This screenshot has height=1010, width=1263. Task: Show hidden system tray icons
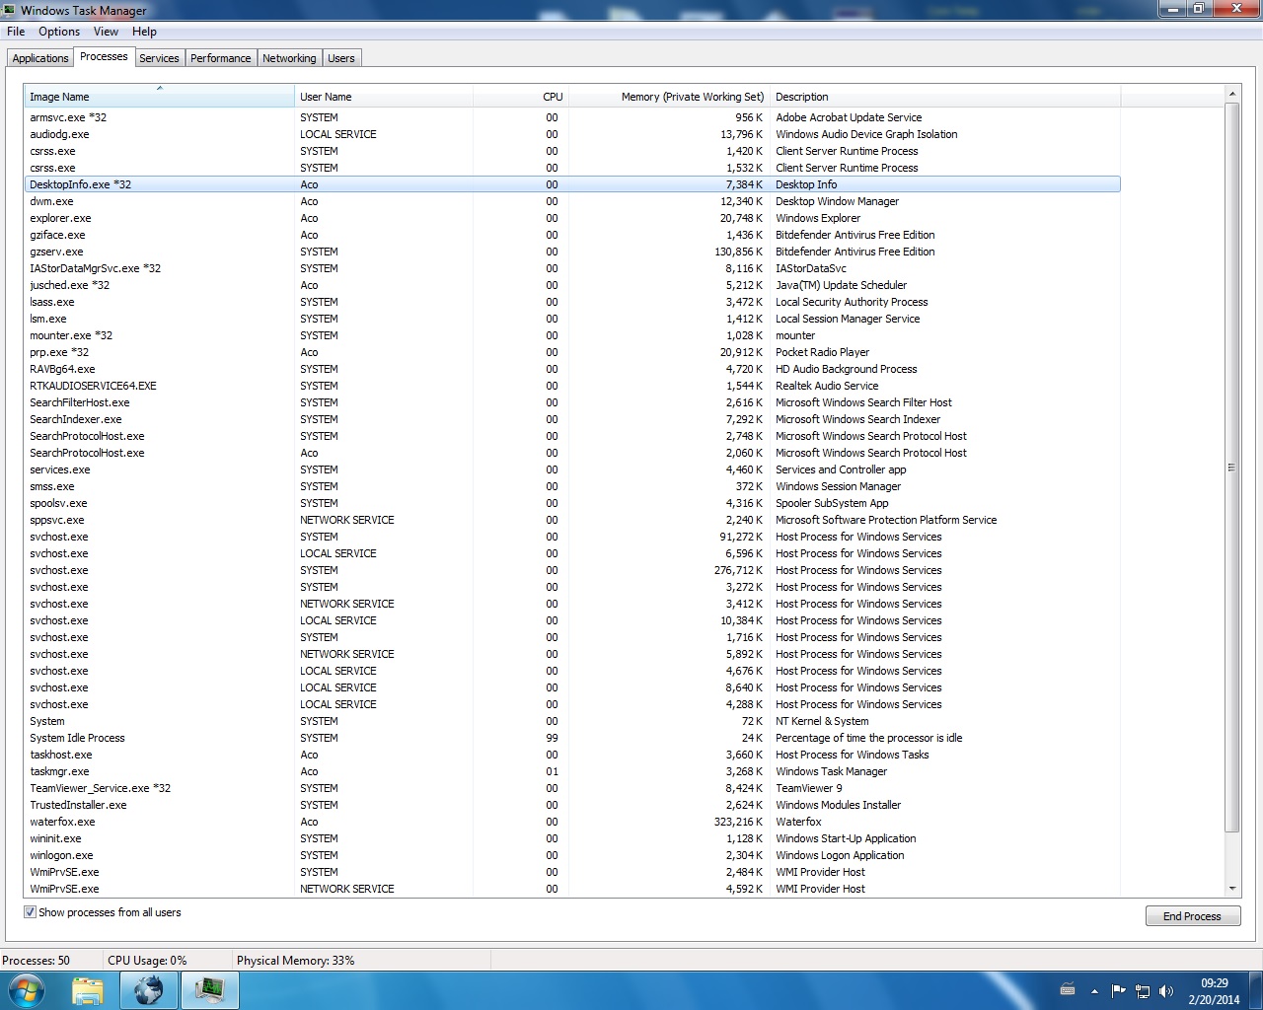point(1093,991)
